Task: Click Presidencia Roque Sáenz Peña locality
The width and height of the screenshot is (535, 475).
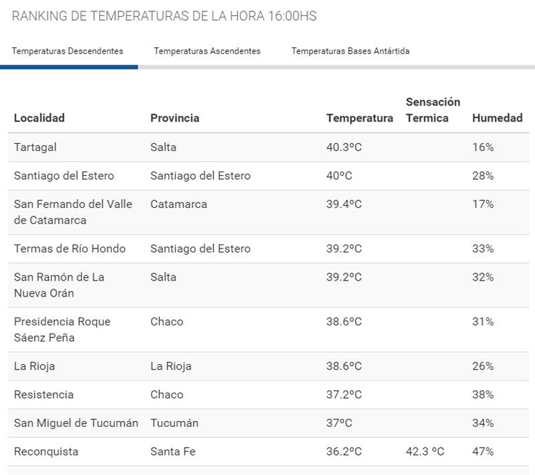Action: tap(62, 329)
